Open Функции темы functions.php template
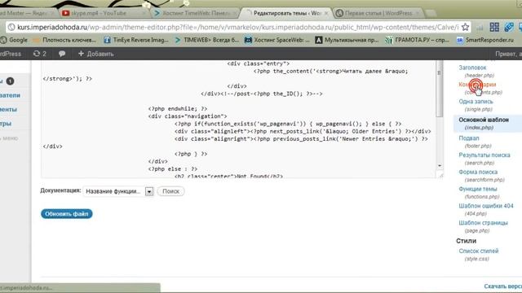 pyautogui.click(x=478, y=189)
